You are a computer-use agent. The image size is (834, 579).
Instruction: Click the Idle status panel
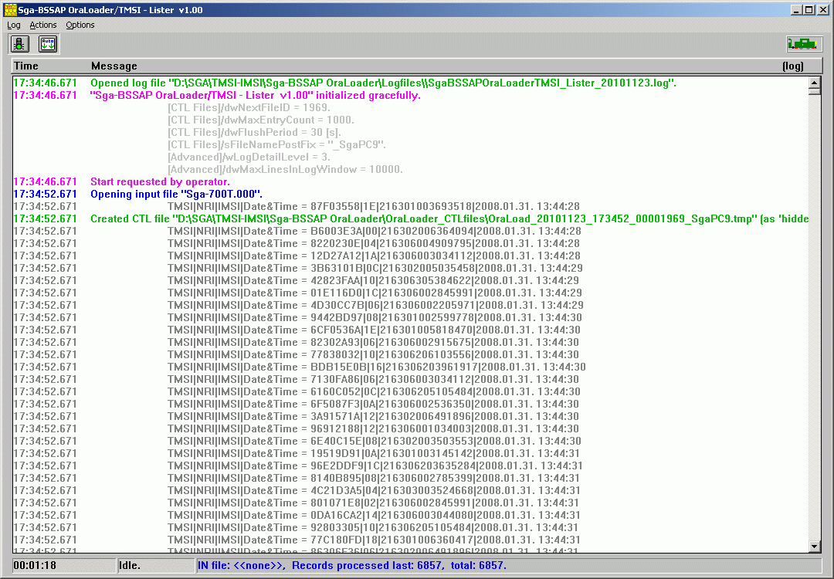pos(154,565)
